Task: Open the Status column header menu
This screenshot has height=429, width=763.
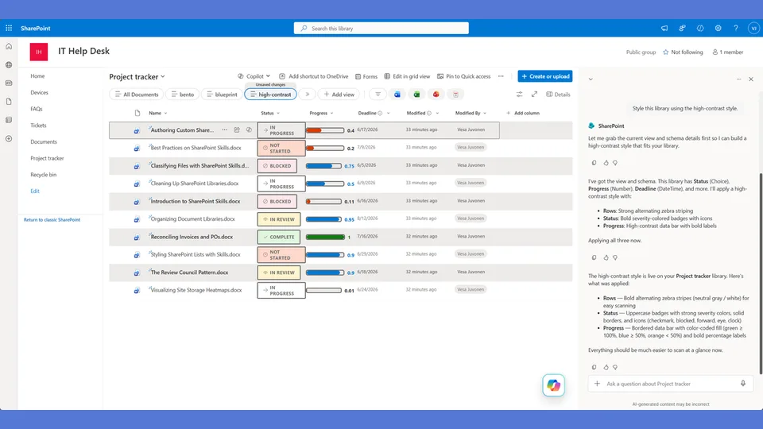Action: (x=270, y=113)
